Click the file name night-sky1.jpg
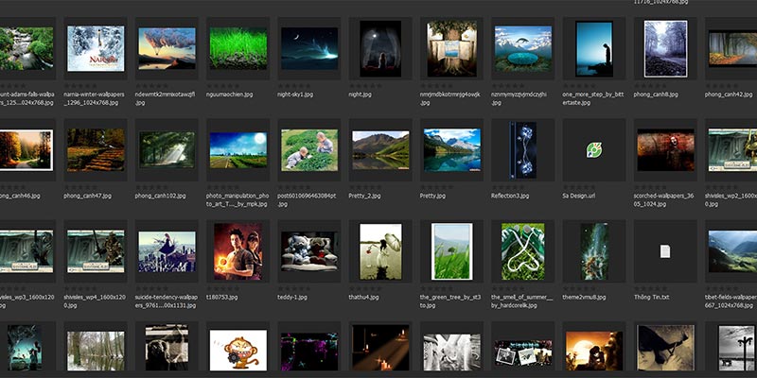This screenshot has width=757, height=378. 295,94
